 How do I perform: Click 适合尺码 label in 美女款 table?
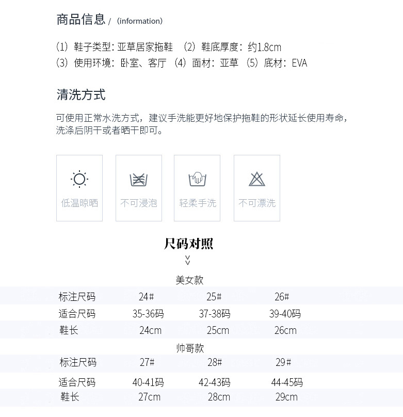[x=77, y=314]
